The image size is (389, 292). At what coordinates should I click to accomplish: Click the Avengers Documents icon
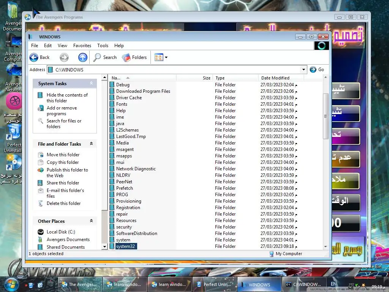(40, 240)
